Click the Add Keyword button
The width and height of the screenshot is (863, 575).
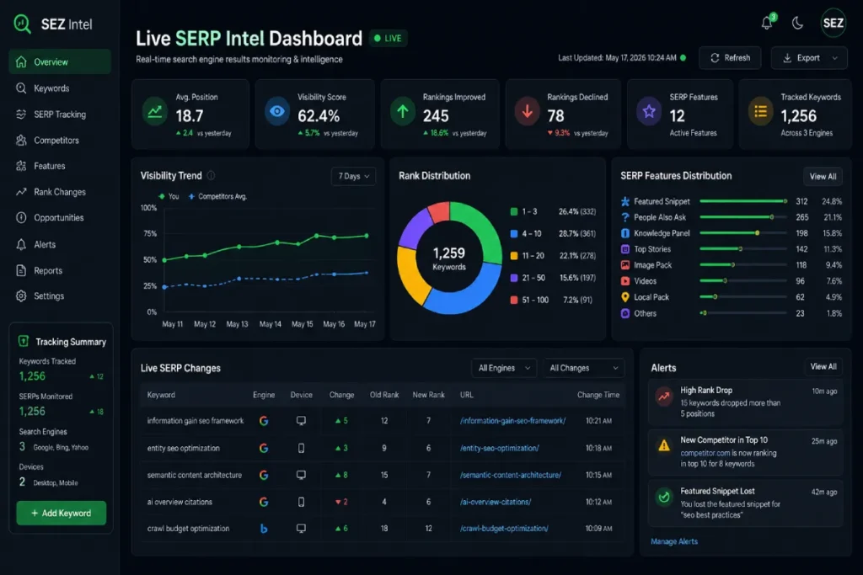(61, 513)
